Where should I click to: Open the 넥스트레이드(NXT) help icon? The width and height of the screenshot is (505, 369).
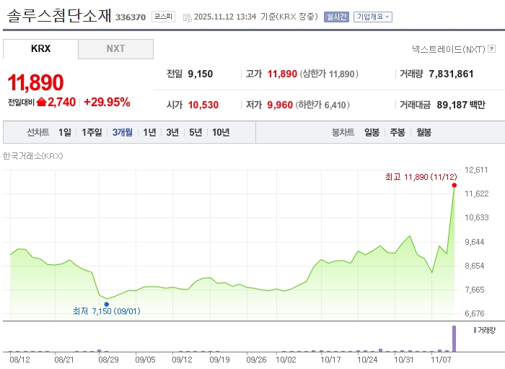tap(491, 49)
